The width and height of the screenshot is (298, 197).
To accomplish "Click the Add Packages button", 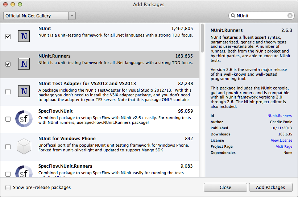I will pyautogui.click(x=271, y=187).
